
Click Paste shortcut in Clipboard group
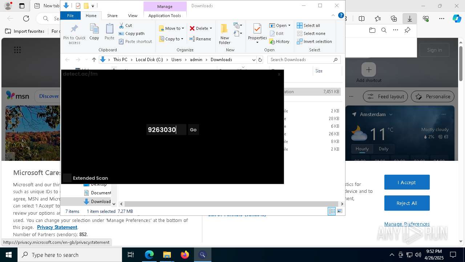click(x=136, y=41)
